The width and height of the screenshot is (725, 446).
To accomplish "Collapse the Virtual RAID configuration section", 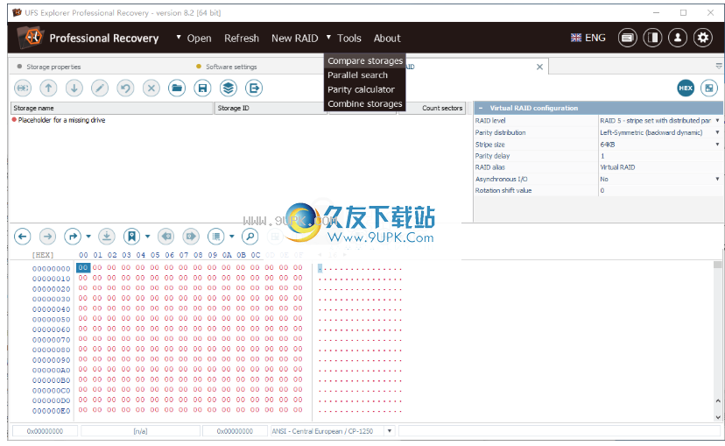I will pyautogui.click(x=481, y=108).
